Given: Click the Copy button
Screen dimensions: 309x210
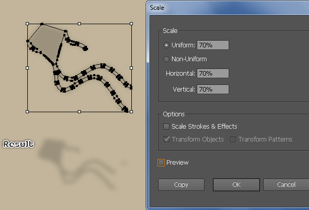Looking at the screenshot, I should pos(181,185).
